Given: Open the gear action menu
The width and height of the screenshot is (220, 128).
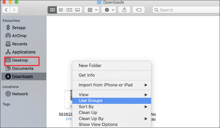Looking at the screenshot, I should point(109,10).
